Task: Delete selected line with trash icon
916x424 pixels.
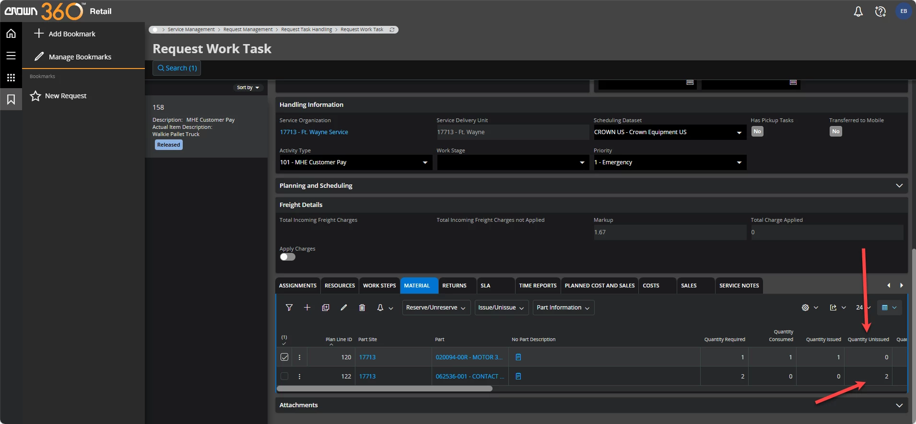Action: [x=362, y=308]
